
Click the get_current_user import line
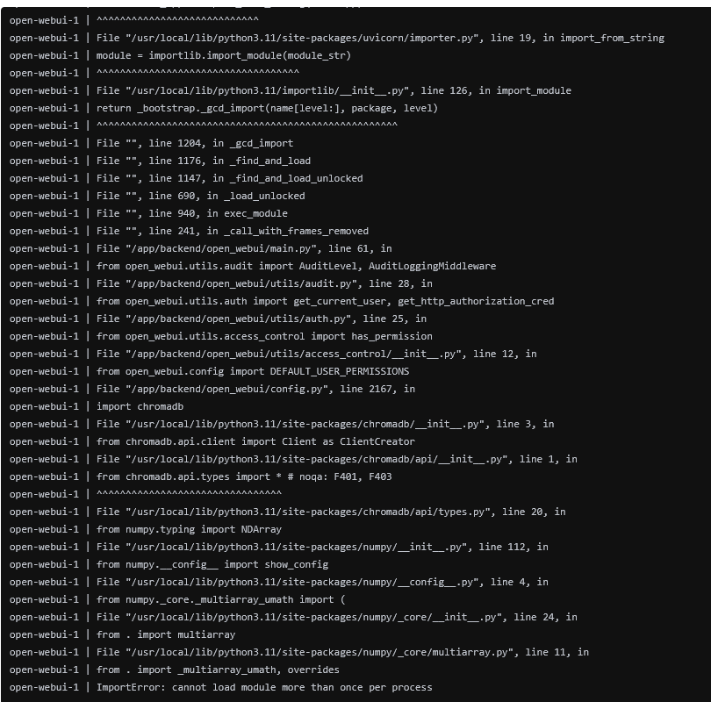click(325, 301)
